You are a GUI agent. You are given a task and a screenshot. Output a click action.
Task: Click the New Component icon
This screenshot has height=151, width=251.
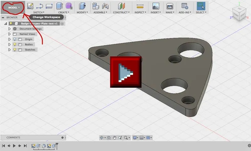[96, 6]
